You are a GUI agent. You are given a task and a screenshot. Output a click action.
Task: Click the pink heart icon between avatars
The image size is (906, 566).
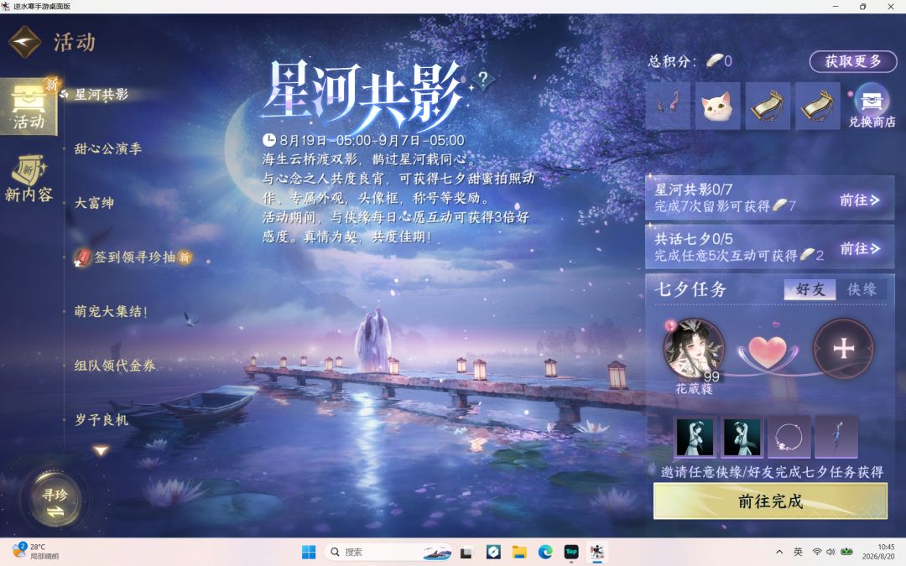(x=768, y=351)
